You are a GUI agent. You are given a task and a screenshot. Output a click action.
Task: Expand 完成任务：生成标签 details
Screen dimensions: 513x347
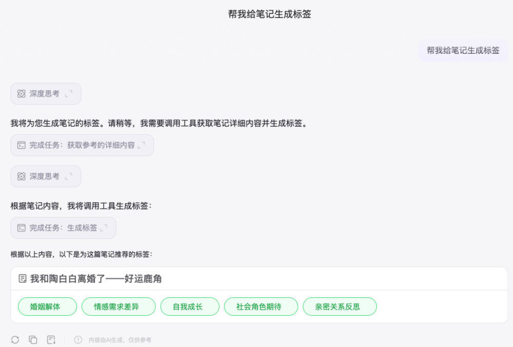(104, 228)
